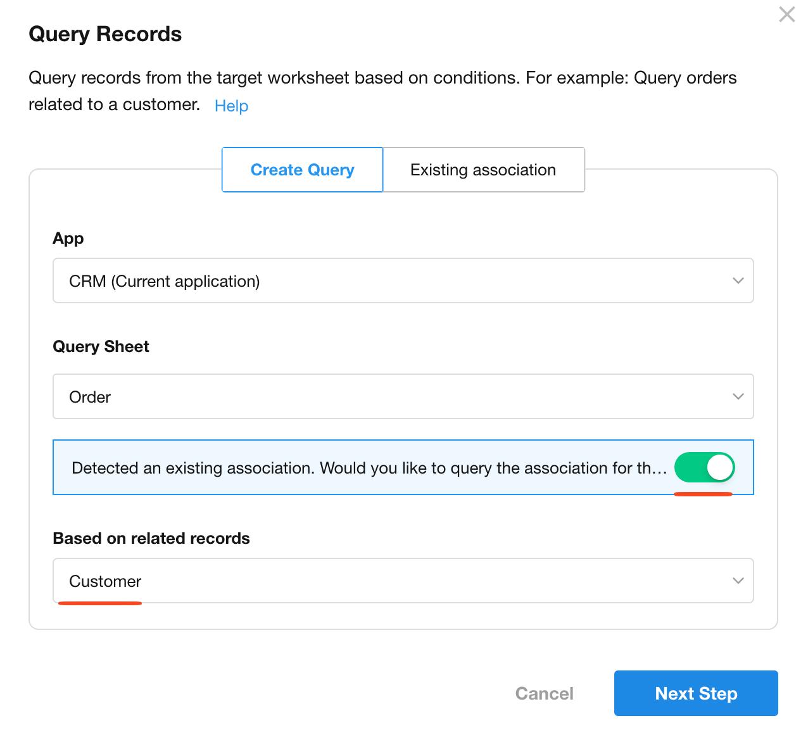Click the Query Sheet field label
808x742 pixels.
click(x=101, y=347)
